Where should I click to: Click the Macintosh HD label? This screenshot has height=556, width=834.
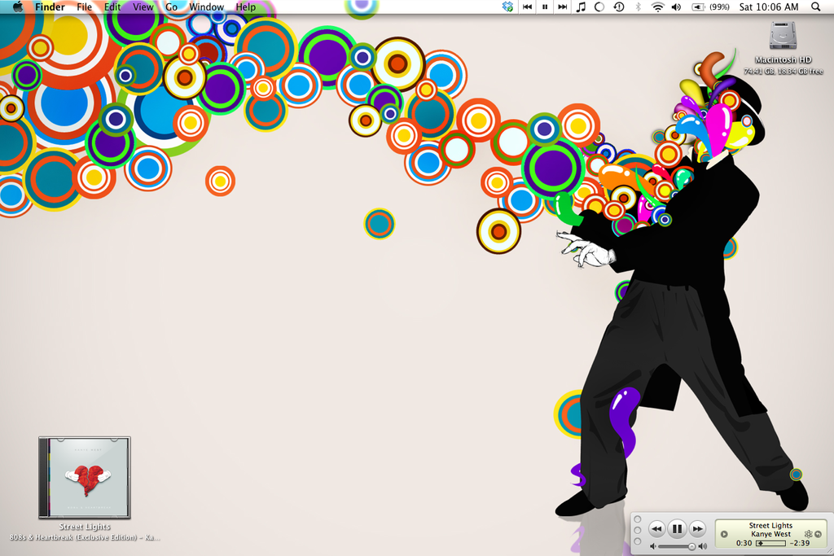[783, 60]
